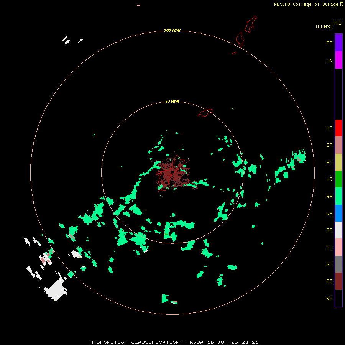Click the BI dark red legend swatch
The image size is (345, 345).
coord(338,281)
